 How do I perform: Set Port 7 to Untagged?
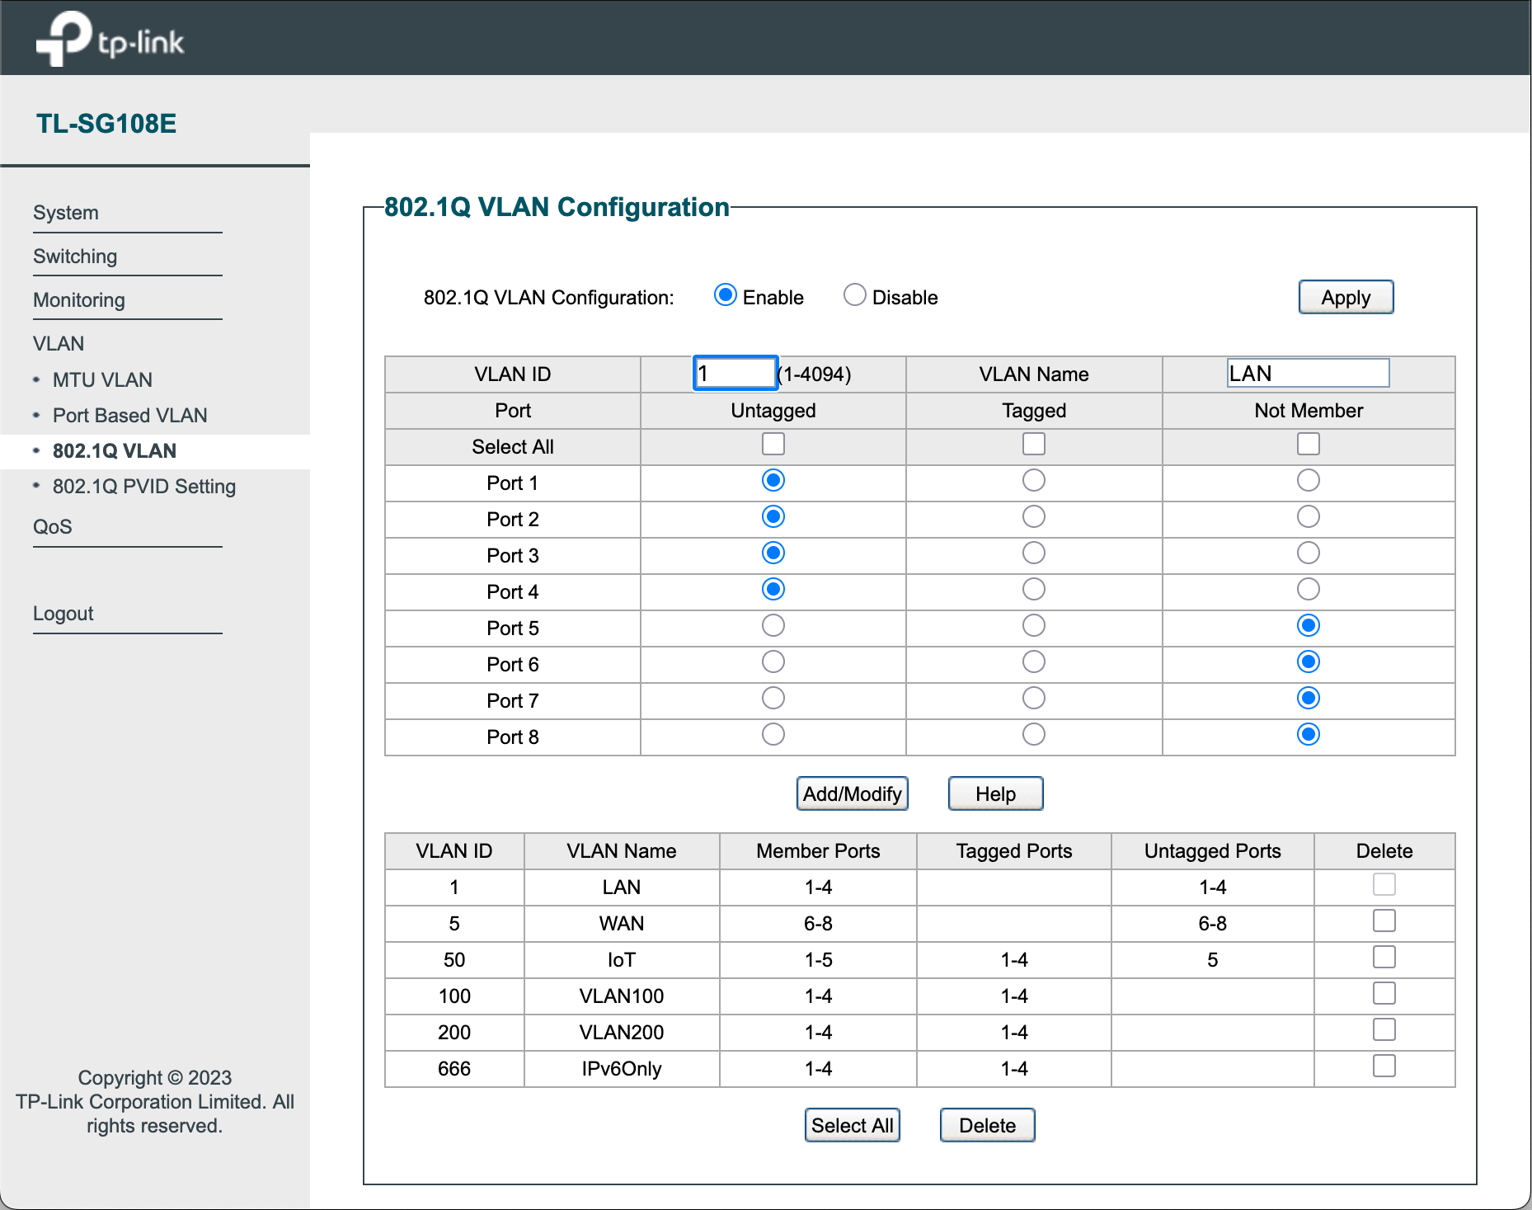coord(773,699)
